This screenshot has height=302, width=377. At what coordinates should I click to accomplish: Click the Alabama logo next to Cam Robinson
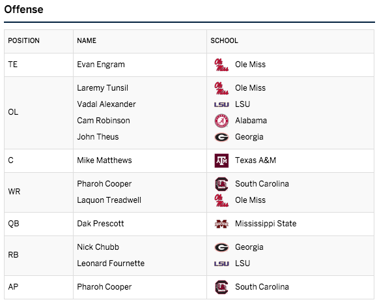pyautogui.click(x=221, y=121)
